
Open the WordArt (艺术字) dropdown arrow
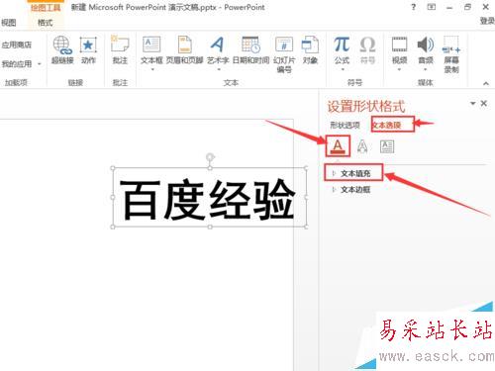[x=218, y=69]
